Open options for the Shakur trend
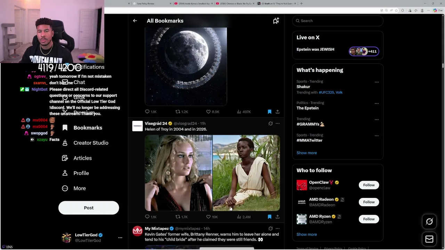The width and height of the screenshot is (445, 250). pyautogui.click(x=377, y=82)
